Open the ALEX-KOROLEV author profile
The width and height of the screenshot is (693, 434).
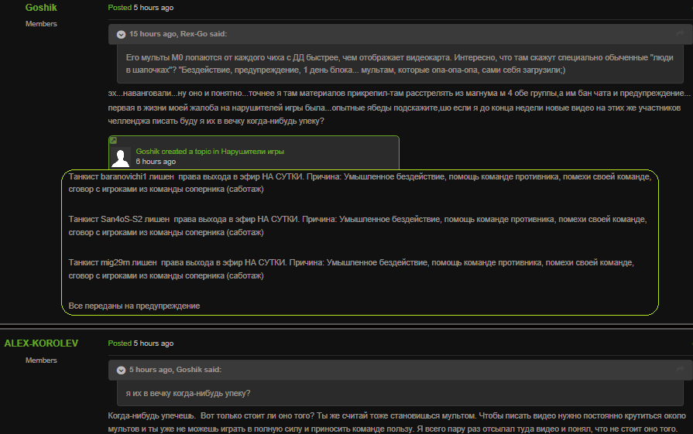coord(41,343)
